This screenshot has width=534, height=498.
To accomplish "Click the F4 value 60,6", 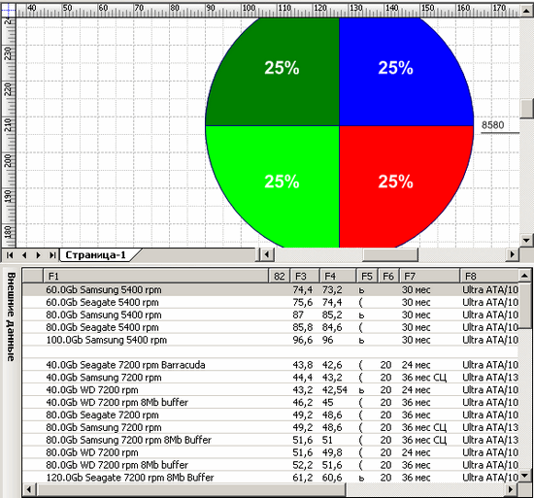I will 332,478.
